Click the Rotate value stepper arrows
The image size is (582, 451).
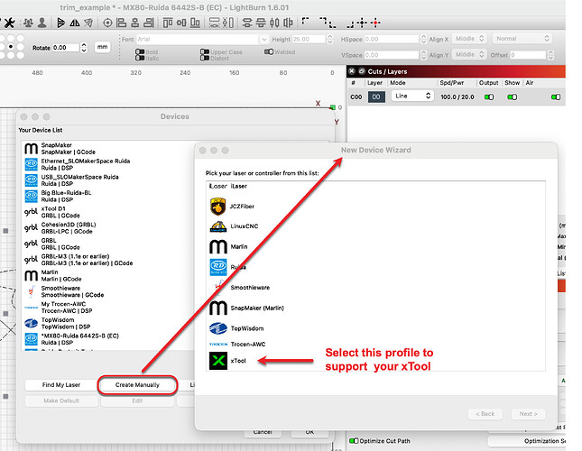click(x=84, y=48)
